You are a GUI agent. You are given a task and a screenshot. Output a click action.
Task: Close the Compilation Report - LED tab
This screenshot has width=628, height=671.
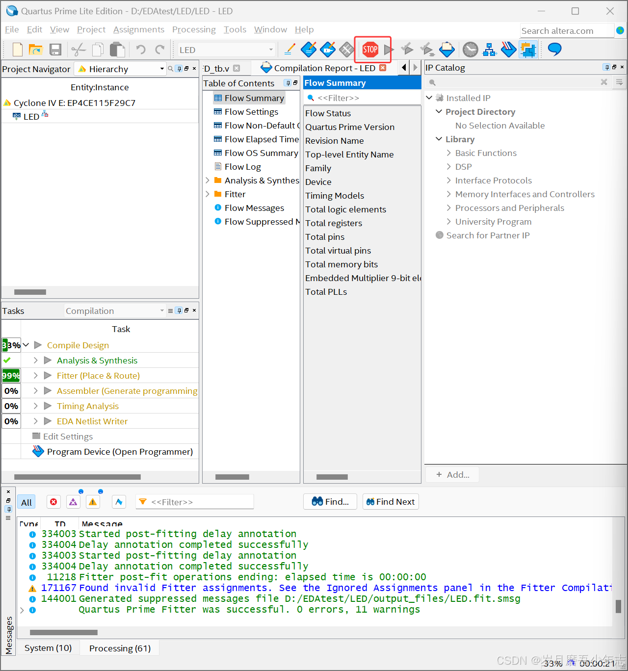383,68
